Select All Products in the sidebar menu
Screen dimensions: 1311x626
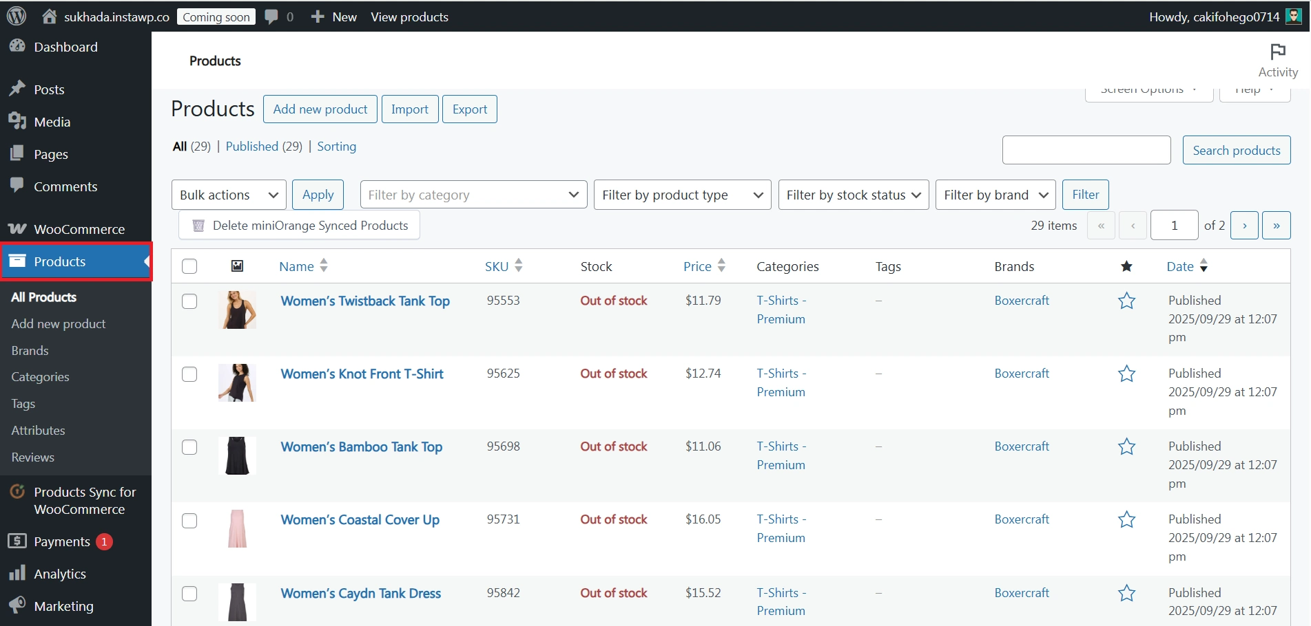(x=43, y=296)
